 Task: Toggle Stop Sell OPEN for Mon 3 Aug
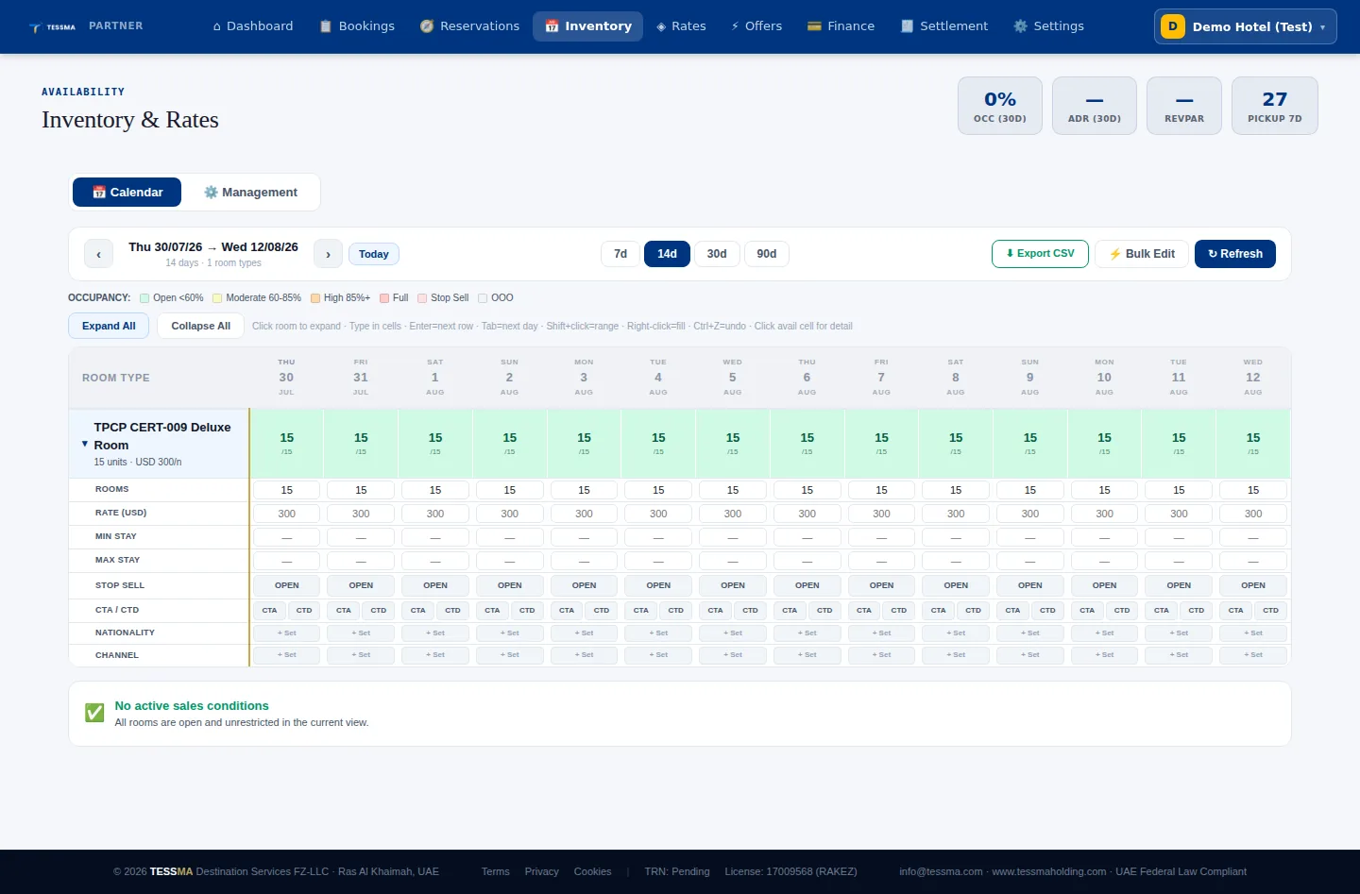coord(584,585)
